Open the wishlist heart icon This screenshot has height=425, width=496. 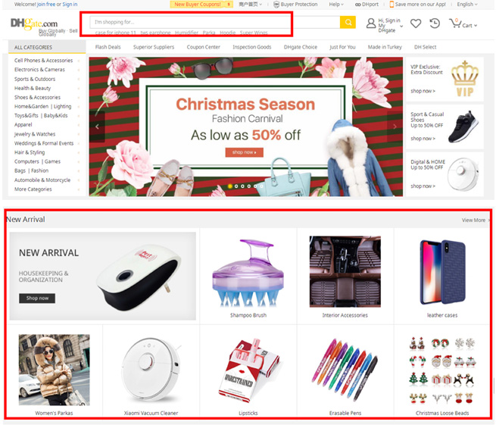pyautogui.click(x=416, y=23)
